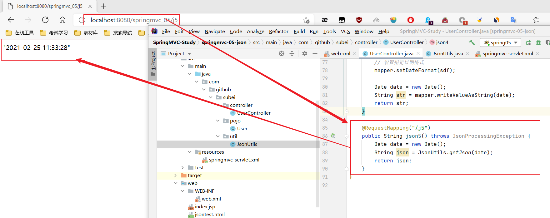Viewport: 550px width, 218px height.
Task: Click the browser refresh icon
Action: [x=45, y=20]
